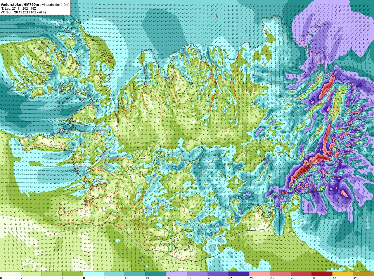
Task: Click the legend scale label '26'
Action: pyautogui.click(x=271, y=278)
